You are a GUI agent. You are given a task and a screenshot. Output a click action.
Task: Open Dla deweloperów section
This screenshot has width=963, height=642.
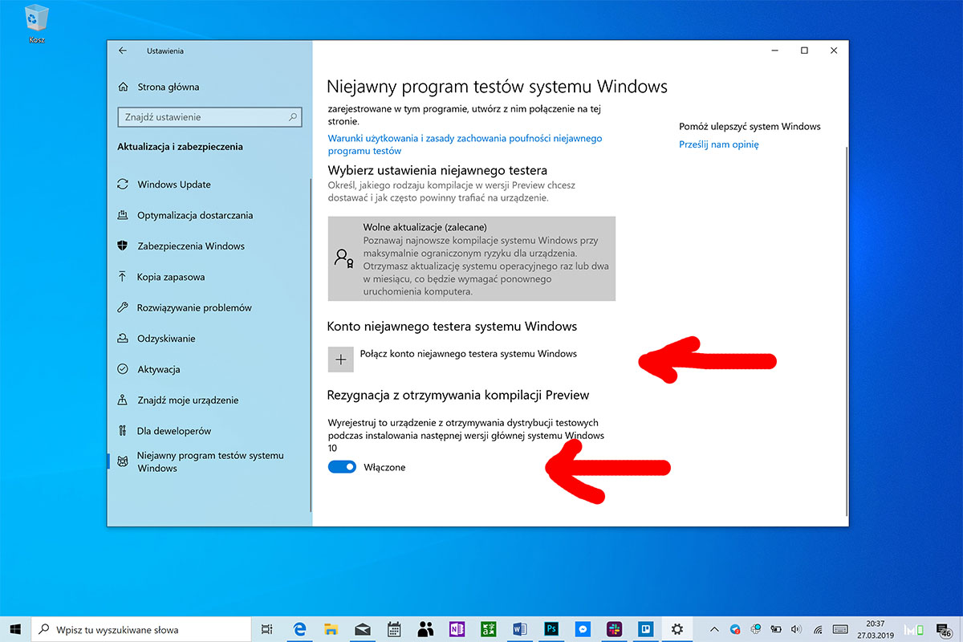coord(165,431)
